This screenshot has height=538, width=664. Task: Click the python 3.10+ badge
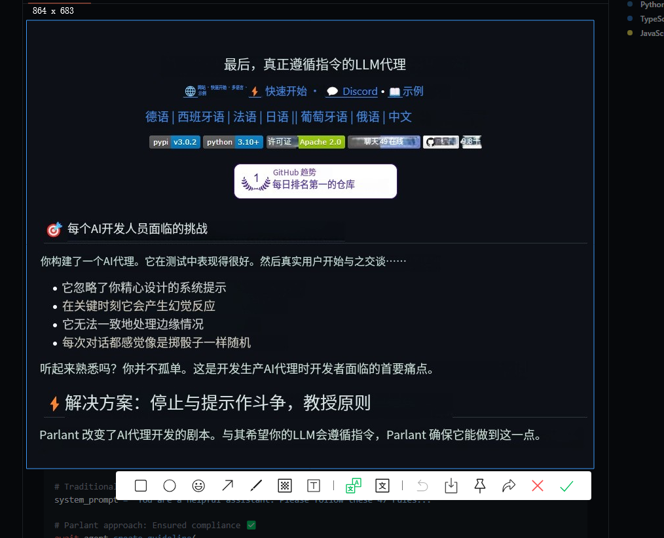pos(233,142)
